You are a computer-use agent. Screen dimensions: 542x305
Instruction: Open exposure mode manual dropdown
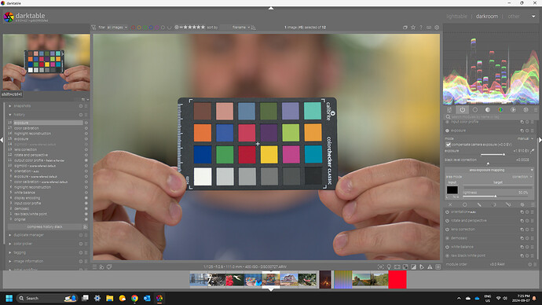pyautogui.click(x=525, y=138)
